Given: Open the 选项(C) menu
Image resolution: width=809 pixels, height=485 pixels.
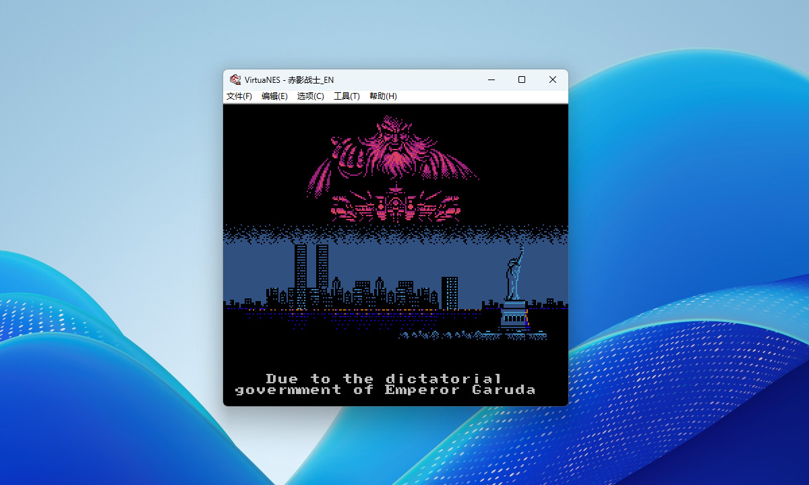Looking at the screenshot, I should [310, 96].
